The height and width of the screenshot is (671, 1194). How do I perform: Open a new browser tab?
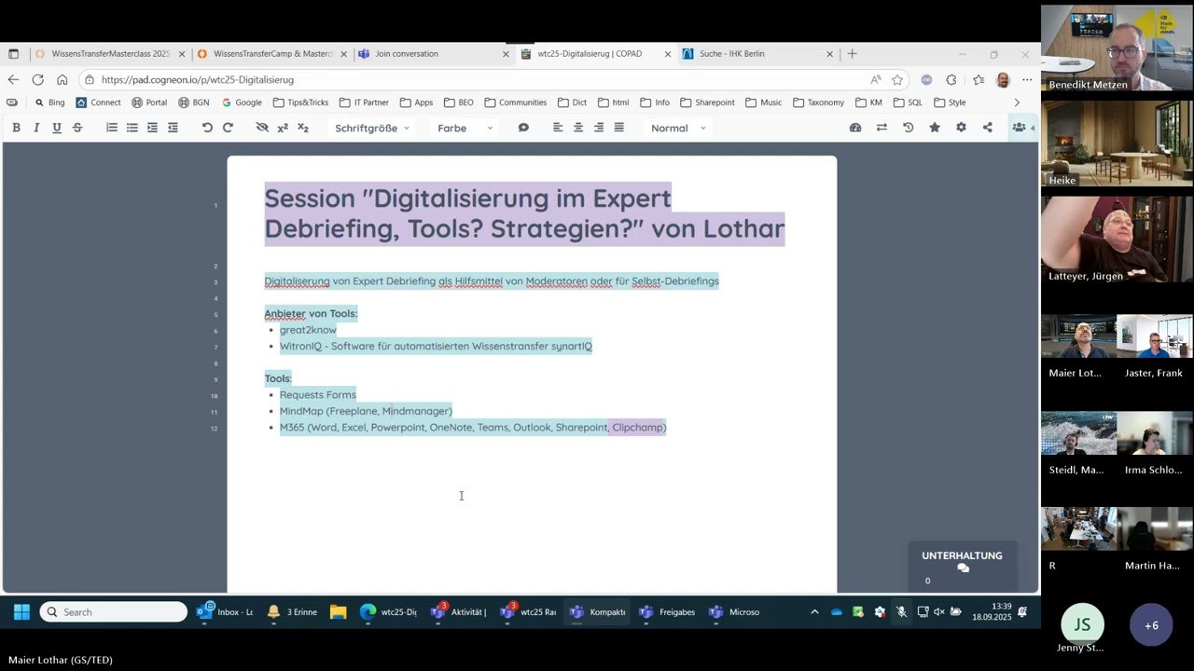(852, 54)
